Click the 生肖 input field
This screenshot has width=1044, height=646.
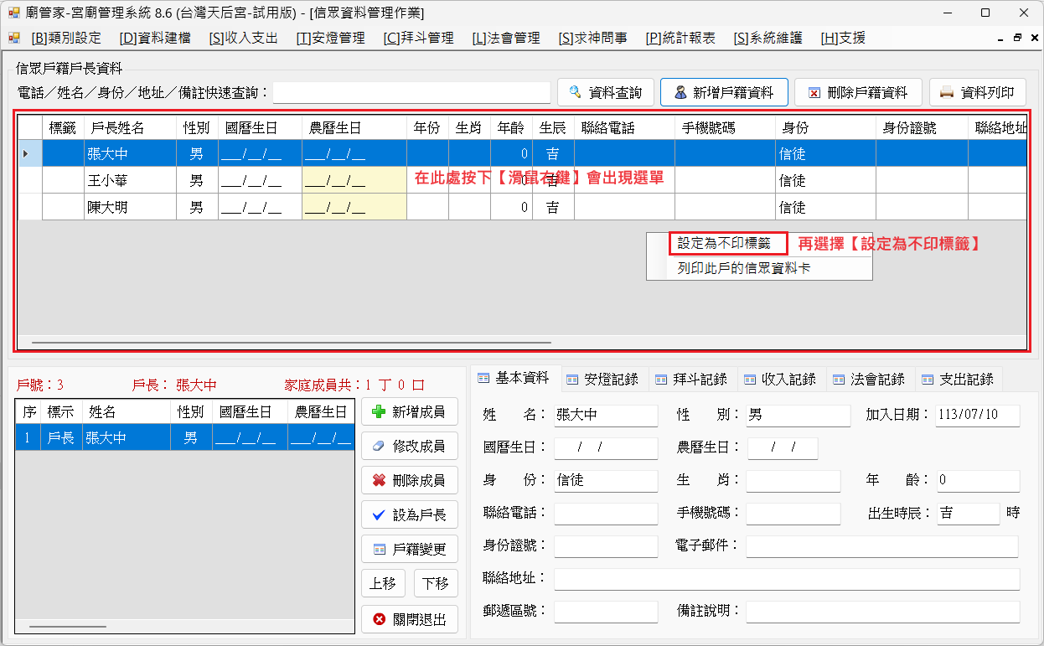click(x=793, y=481)
